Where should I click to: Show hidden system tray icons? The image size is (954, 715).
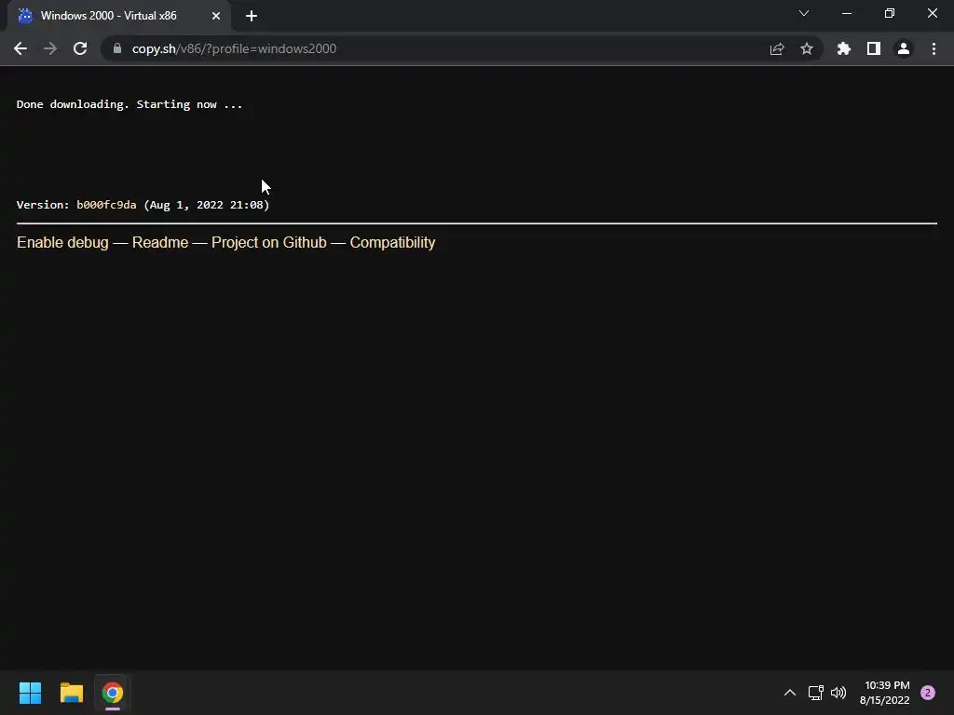[x=790, y=693]
